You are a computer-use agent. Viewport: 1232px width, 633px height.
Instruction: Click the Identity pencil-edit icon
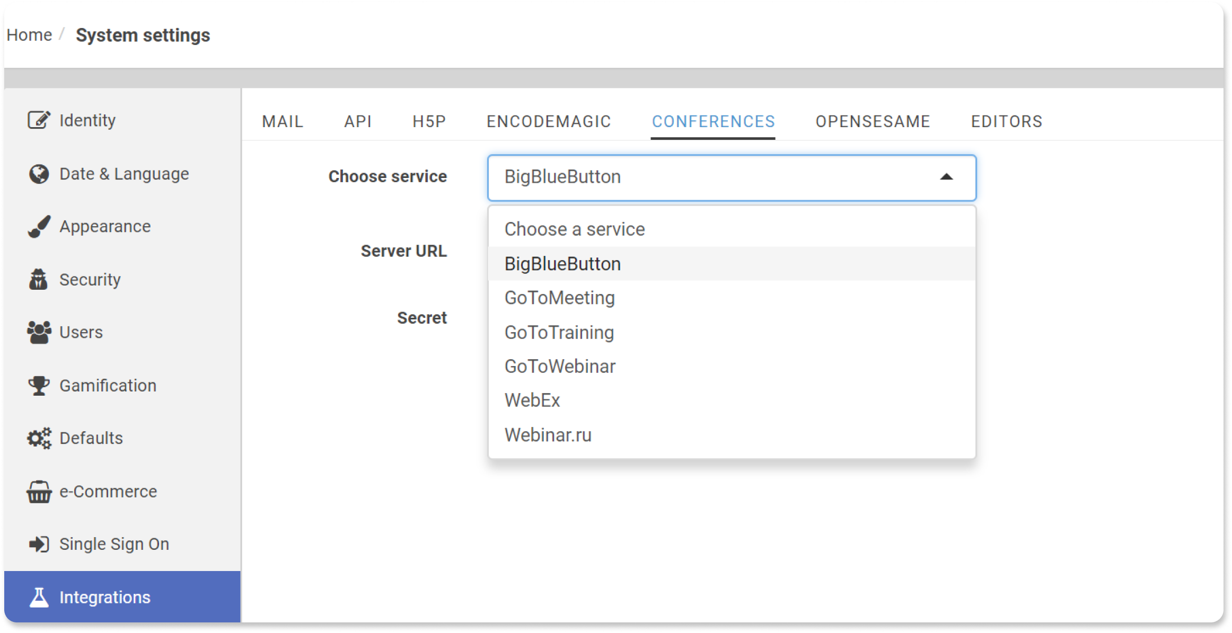click(39, 120)
